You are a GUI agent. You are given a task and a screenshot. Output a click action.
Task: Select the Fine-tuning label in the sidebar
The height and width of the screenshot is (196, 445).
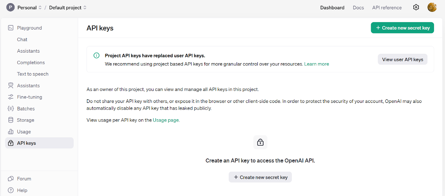tap(30, 97)
